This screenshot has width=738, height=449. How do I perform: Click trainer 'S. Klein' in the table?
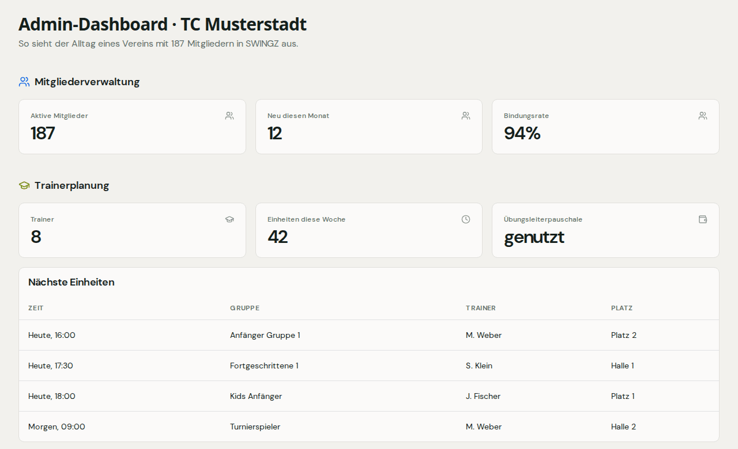click(x=479, y=366)
